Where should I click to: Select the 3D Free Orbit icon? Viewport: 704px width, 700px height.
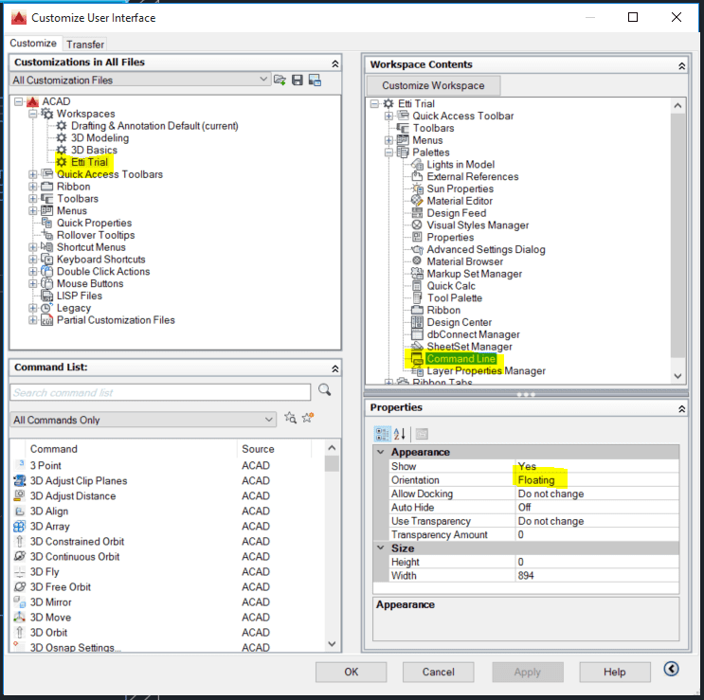pyautogui.click(x=19, y=586)
